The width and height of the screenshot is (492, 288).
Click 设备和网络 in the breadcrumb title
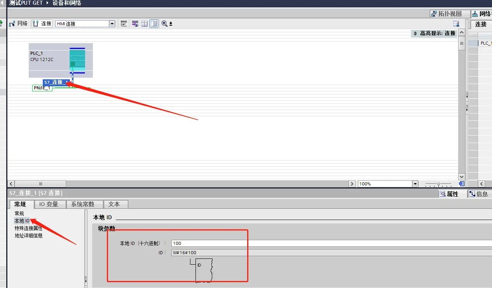(66, 3)
